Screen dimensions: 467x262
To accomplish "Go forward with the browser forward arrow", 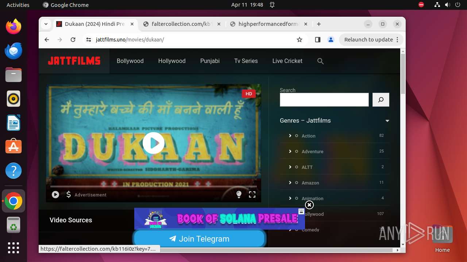I will pyautogui.click(x=60, y=40).
